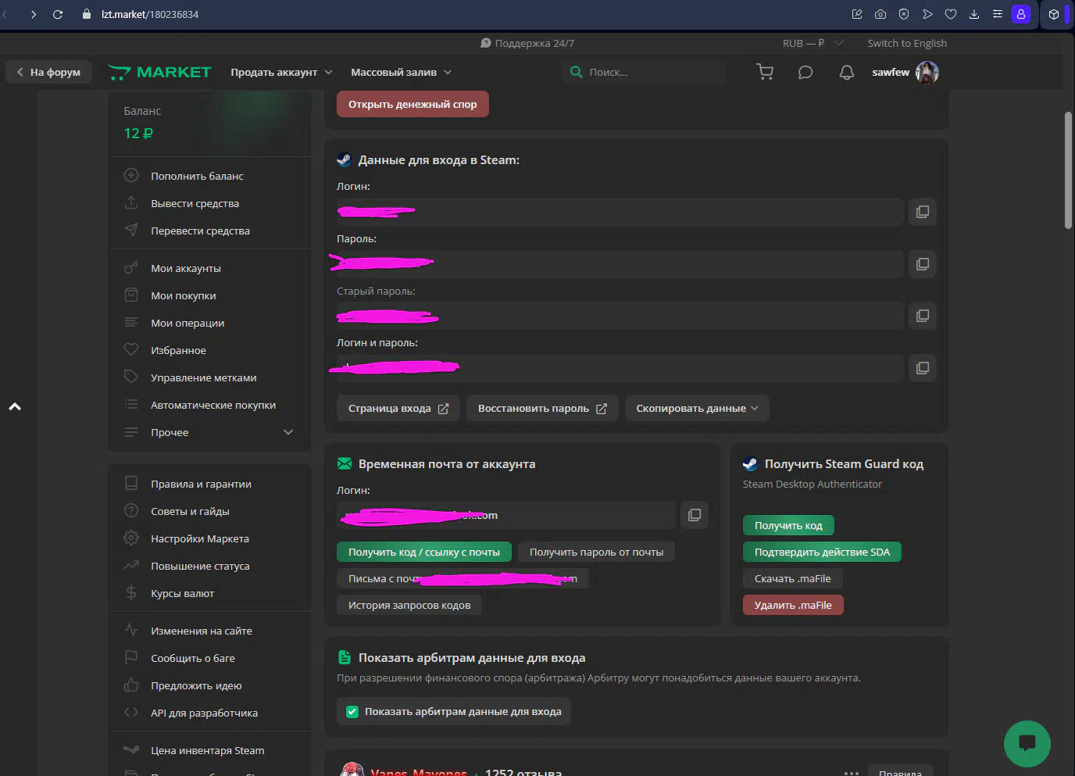Screen dimensions: 1075x776
Task: Click Получить код Steam Guard button
Action: coord(788,525)
